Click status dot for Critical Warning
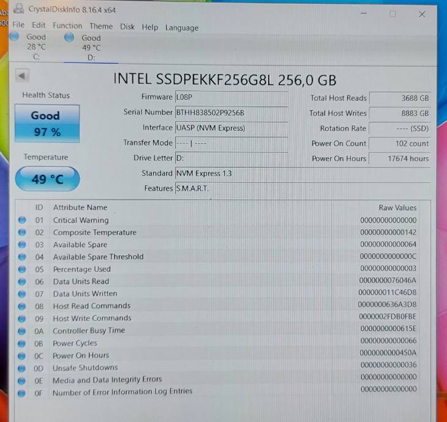The height and width of the screenshot is (422, 447). tap(22, 220)
